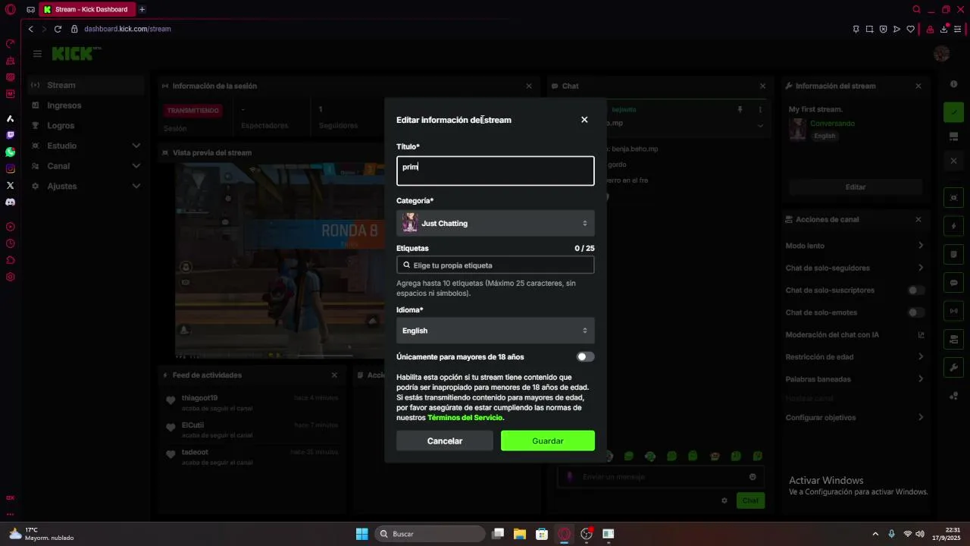Toggle Chat de solo-suscriptores switch
Image resolution: width=970 pixels, height=546 pixels.
click(x=916, y=290)
